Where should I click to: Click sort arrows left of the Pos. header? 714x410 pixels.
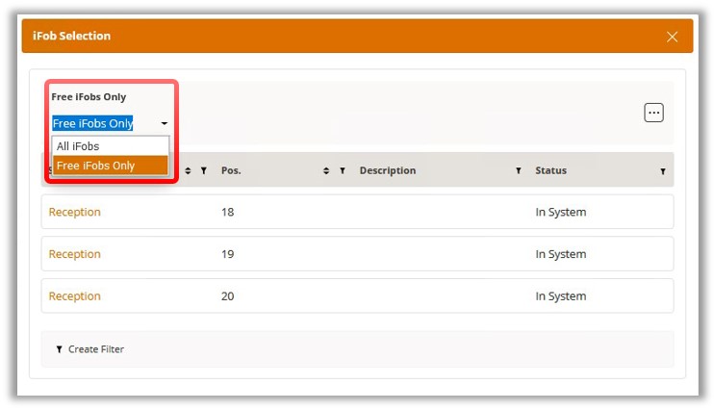coord(189,170)
